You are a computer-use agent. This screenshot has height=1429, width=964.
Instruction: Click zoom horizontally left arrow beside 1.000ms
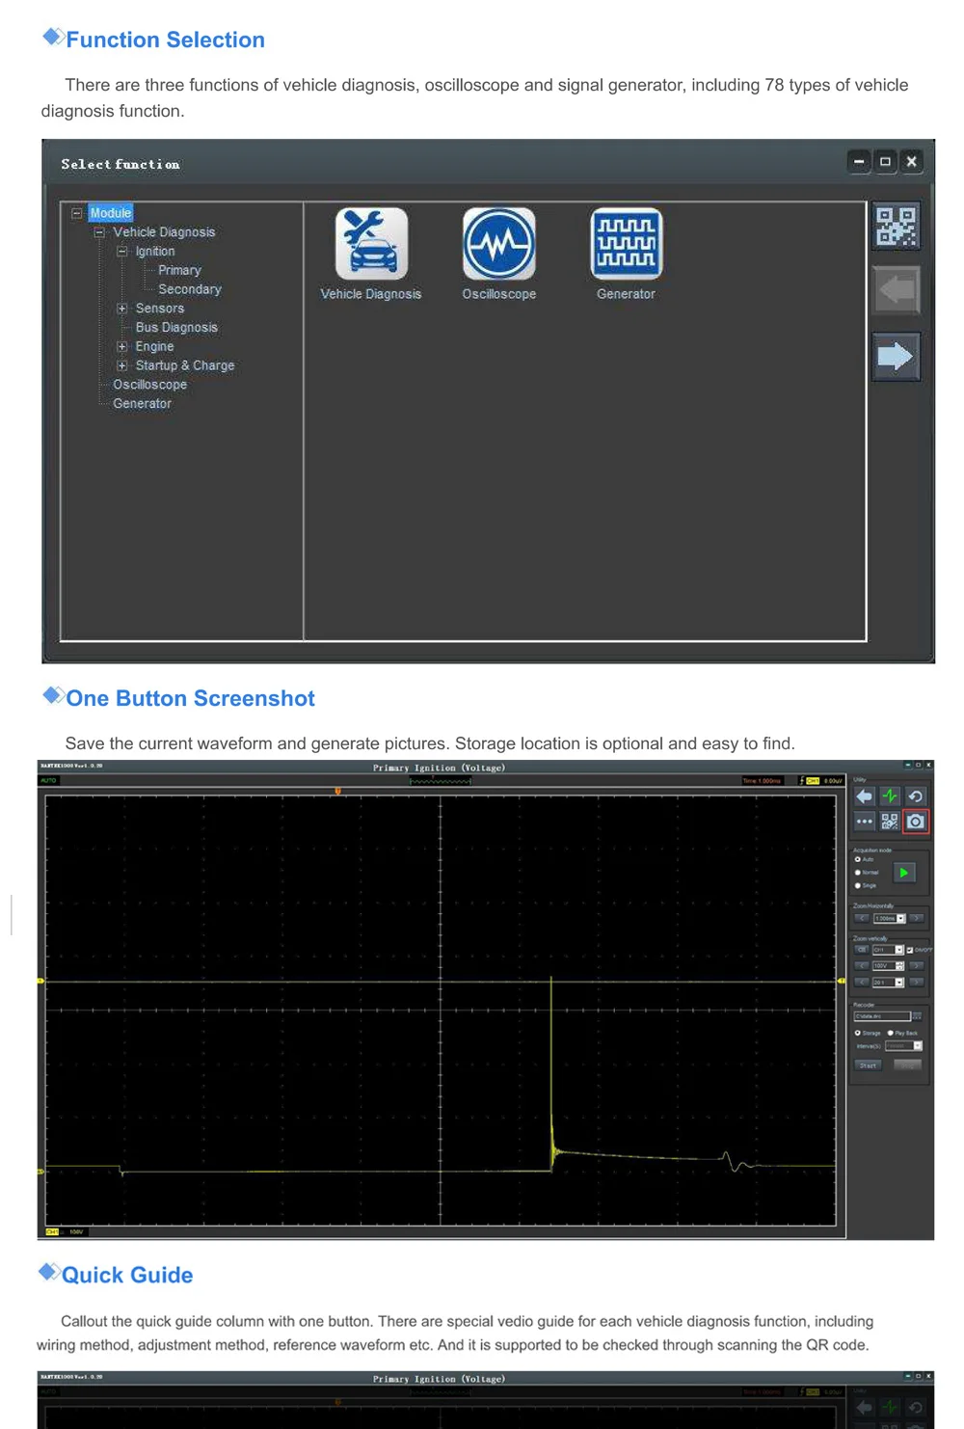coord(862,918)
